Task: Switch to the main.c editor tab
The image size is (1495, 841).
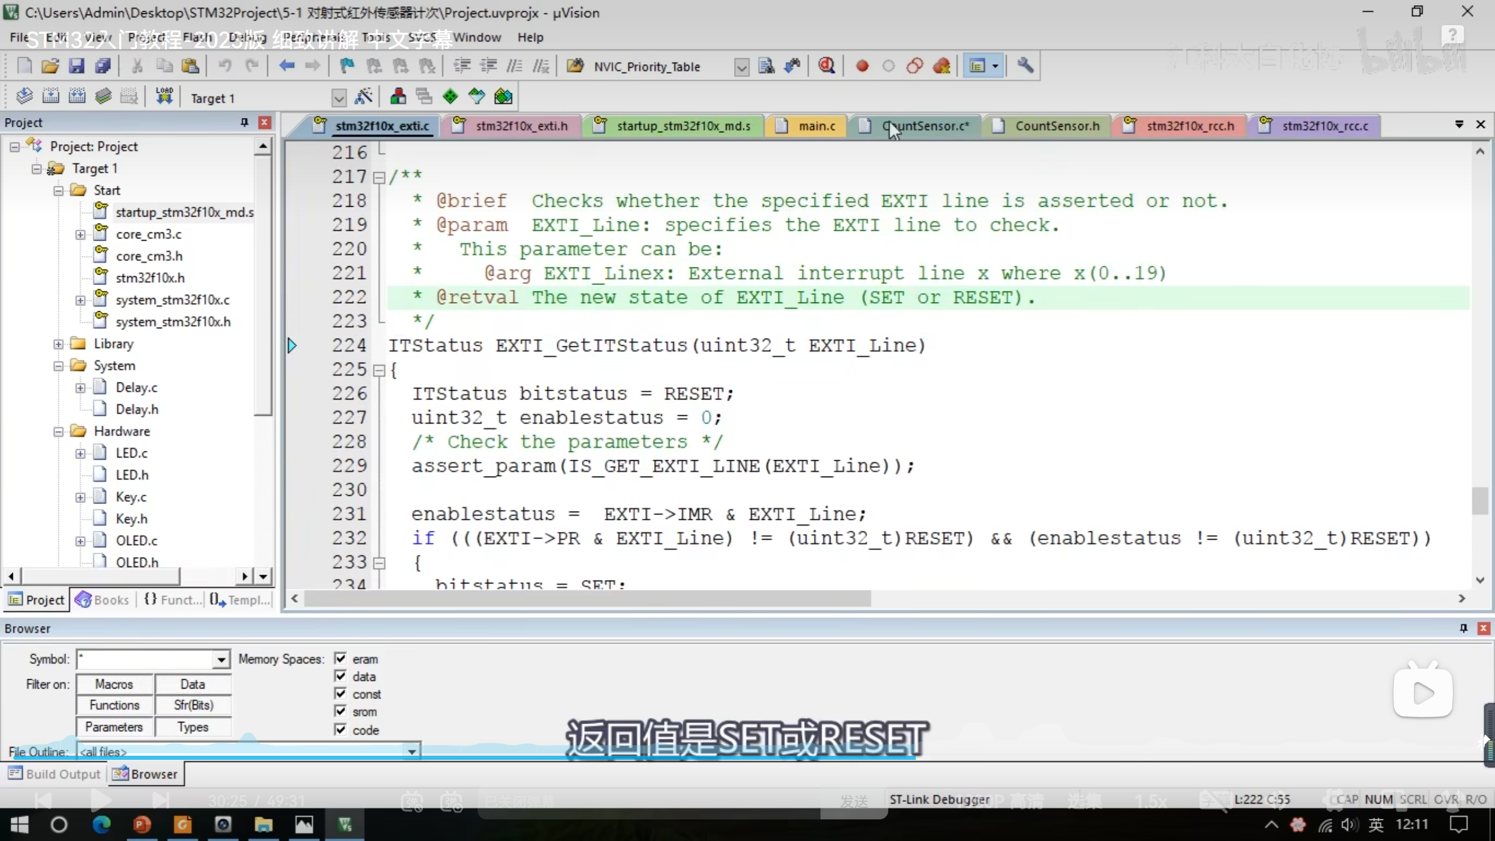Action: coord(816,126)
